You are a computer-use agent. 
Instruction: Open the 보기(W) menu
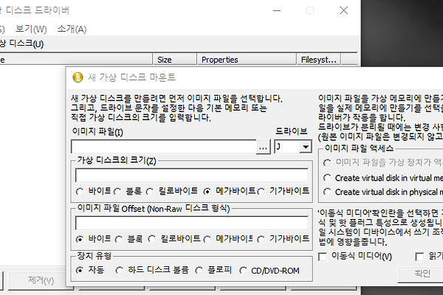tap(31, 29)
